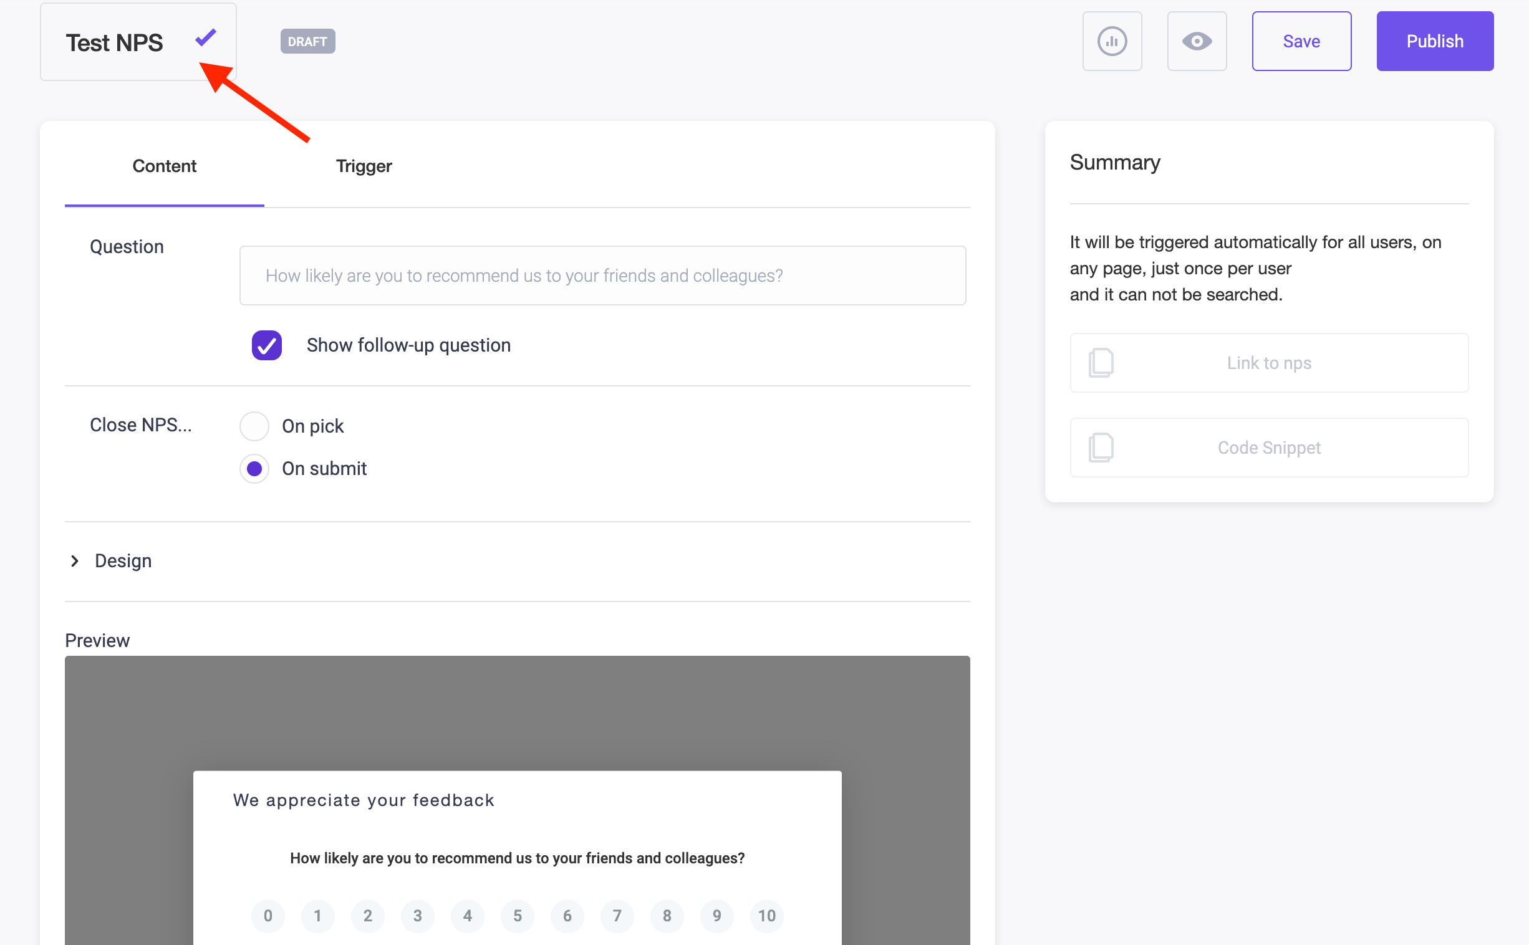Pick score 3 in the preview
The height and width of the screenshot is (945, 1529).
pos(418,916)
